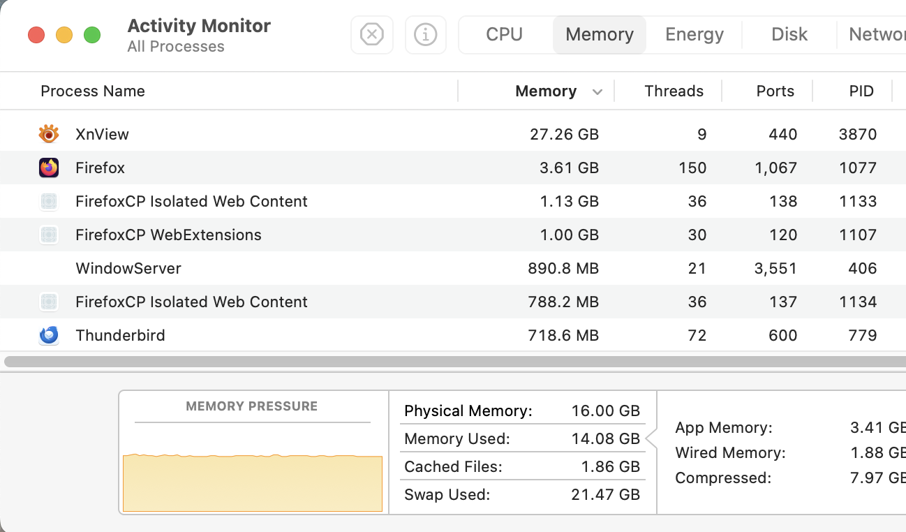
Task: Select the Thunderbird app icon
Action: [49, 335]
